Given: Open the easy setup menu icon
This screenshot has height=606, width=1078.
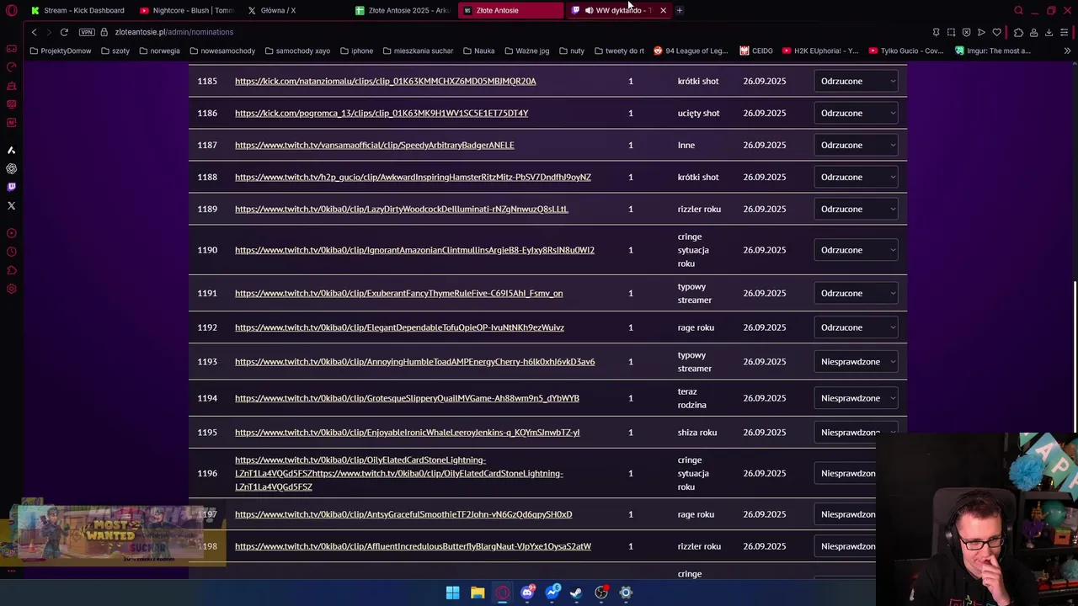Looking at the screenshot, I should click(1065, 32).
